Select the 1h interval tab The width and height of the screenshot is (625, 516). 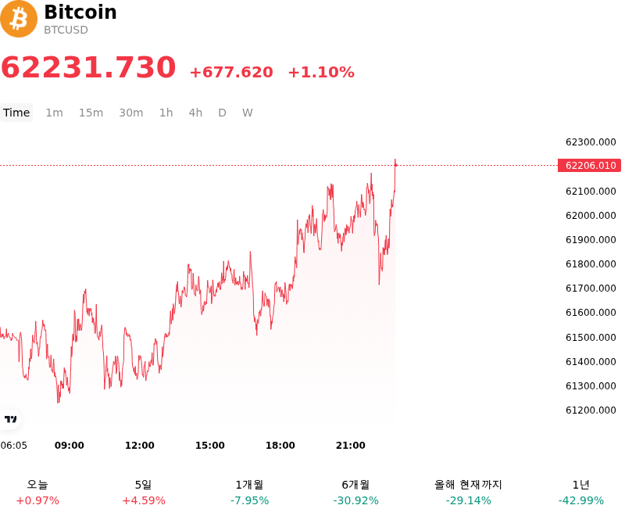click(166, 113)
